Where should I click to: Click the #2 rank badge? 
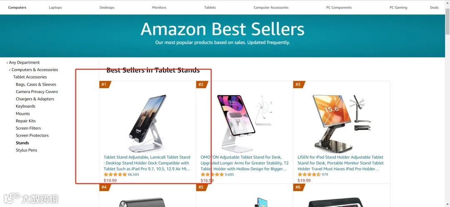[202, 84]
